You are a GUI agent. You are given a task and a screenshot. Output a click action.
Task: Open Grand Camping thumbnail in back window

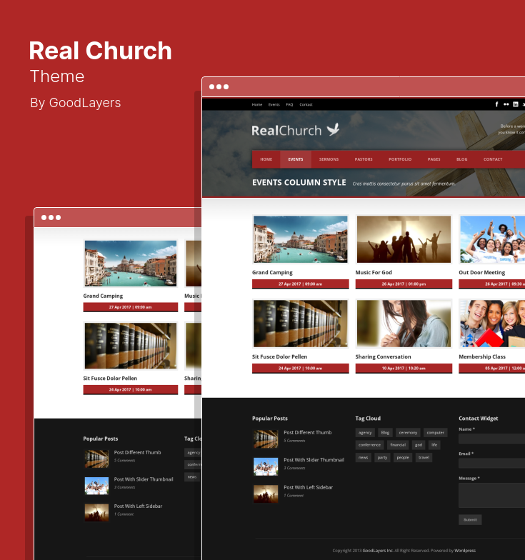coord(130,263)
